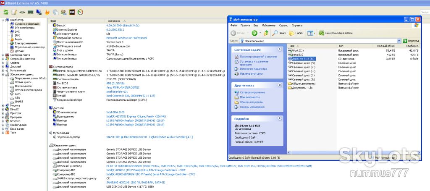The image size is (430, 191).
Task: Select SMART tree item
Action: tap(19, 102)
